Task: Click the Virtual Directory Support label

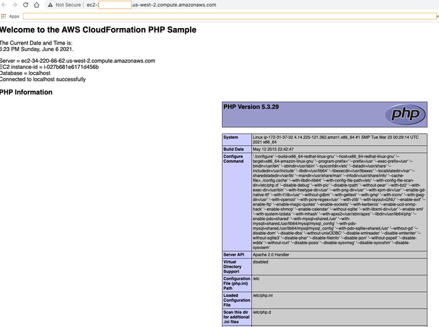Action: (x=232, y=266)
